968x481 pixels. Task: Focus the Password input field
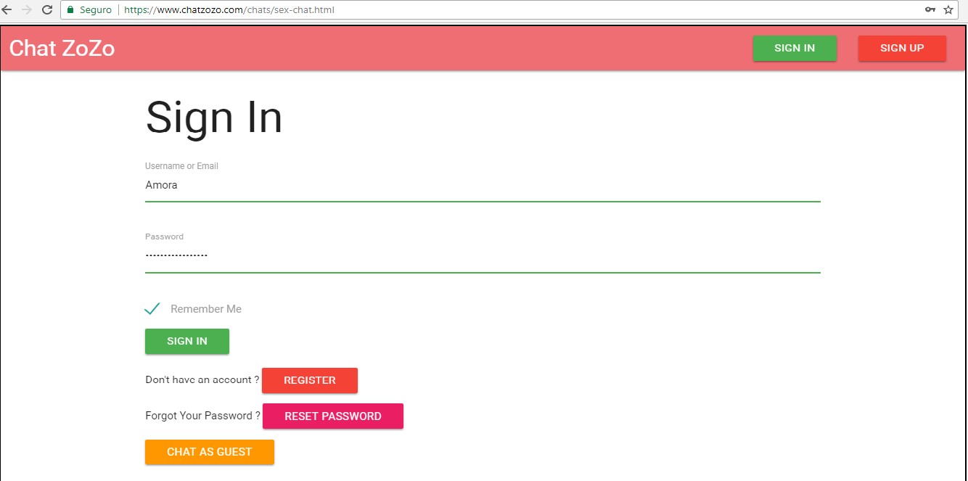tap(483, 256)
